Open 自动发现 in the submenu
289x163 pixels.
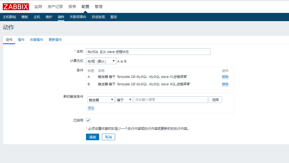click(98, 17)
